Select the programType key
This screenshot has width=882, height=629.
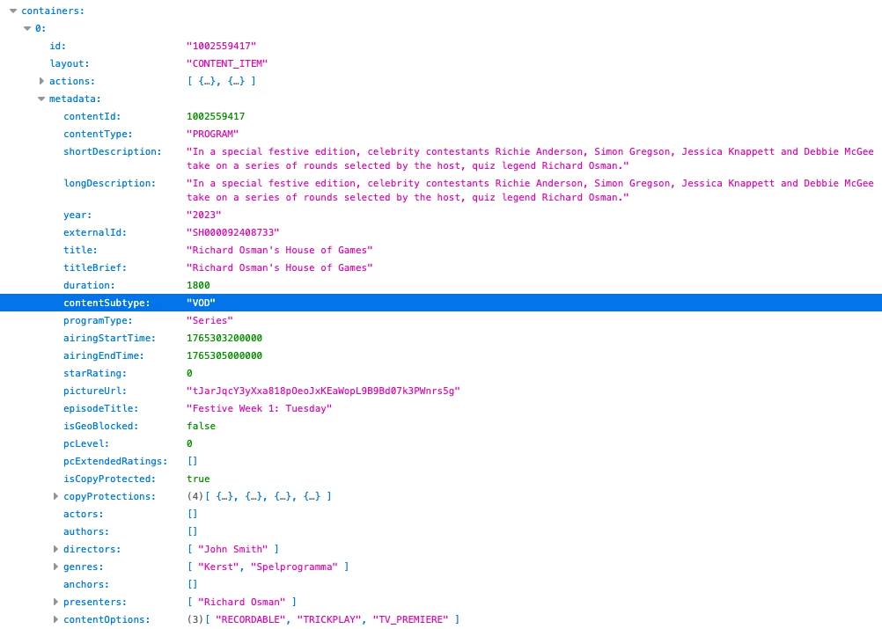pos(98,320)
